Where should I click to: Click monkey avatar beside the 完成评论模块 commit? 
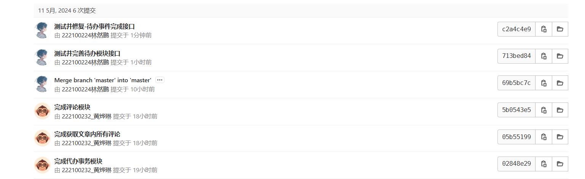click(x=42, y=111)
